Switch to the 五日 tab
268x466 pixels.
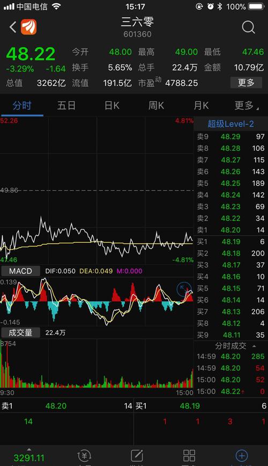point(66,106)
